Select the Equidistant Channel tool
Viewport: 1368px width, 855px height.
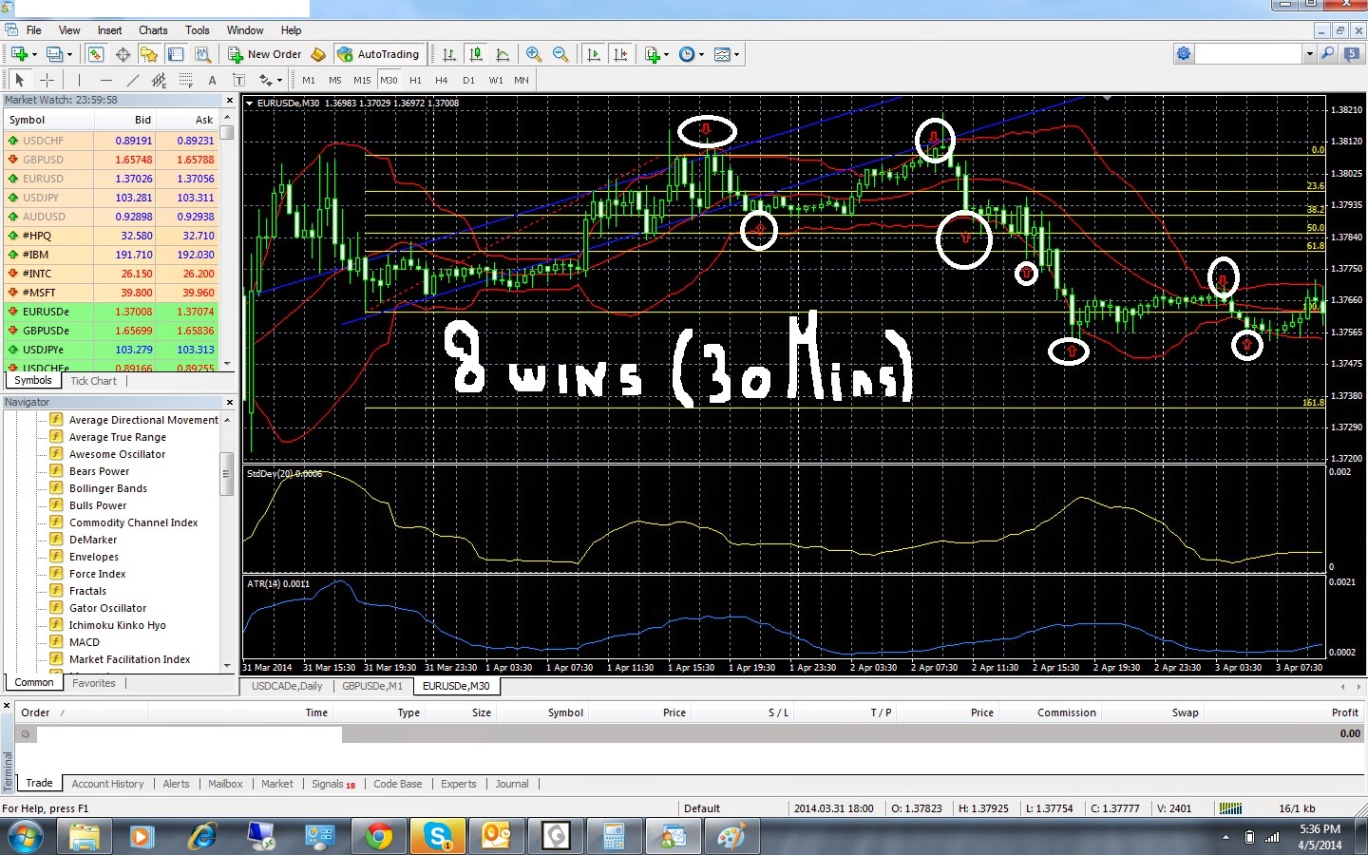[159, 80]
